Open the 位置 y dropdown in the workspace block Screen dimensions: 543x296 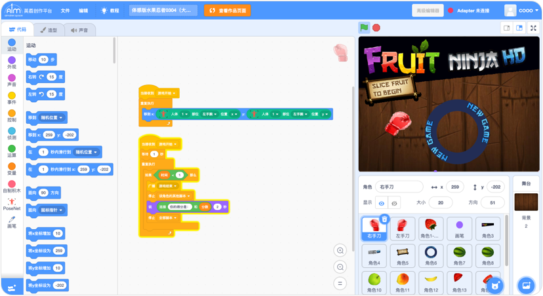(x=325, y=114)
